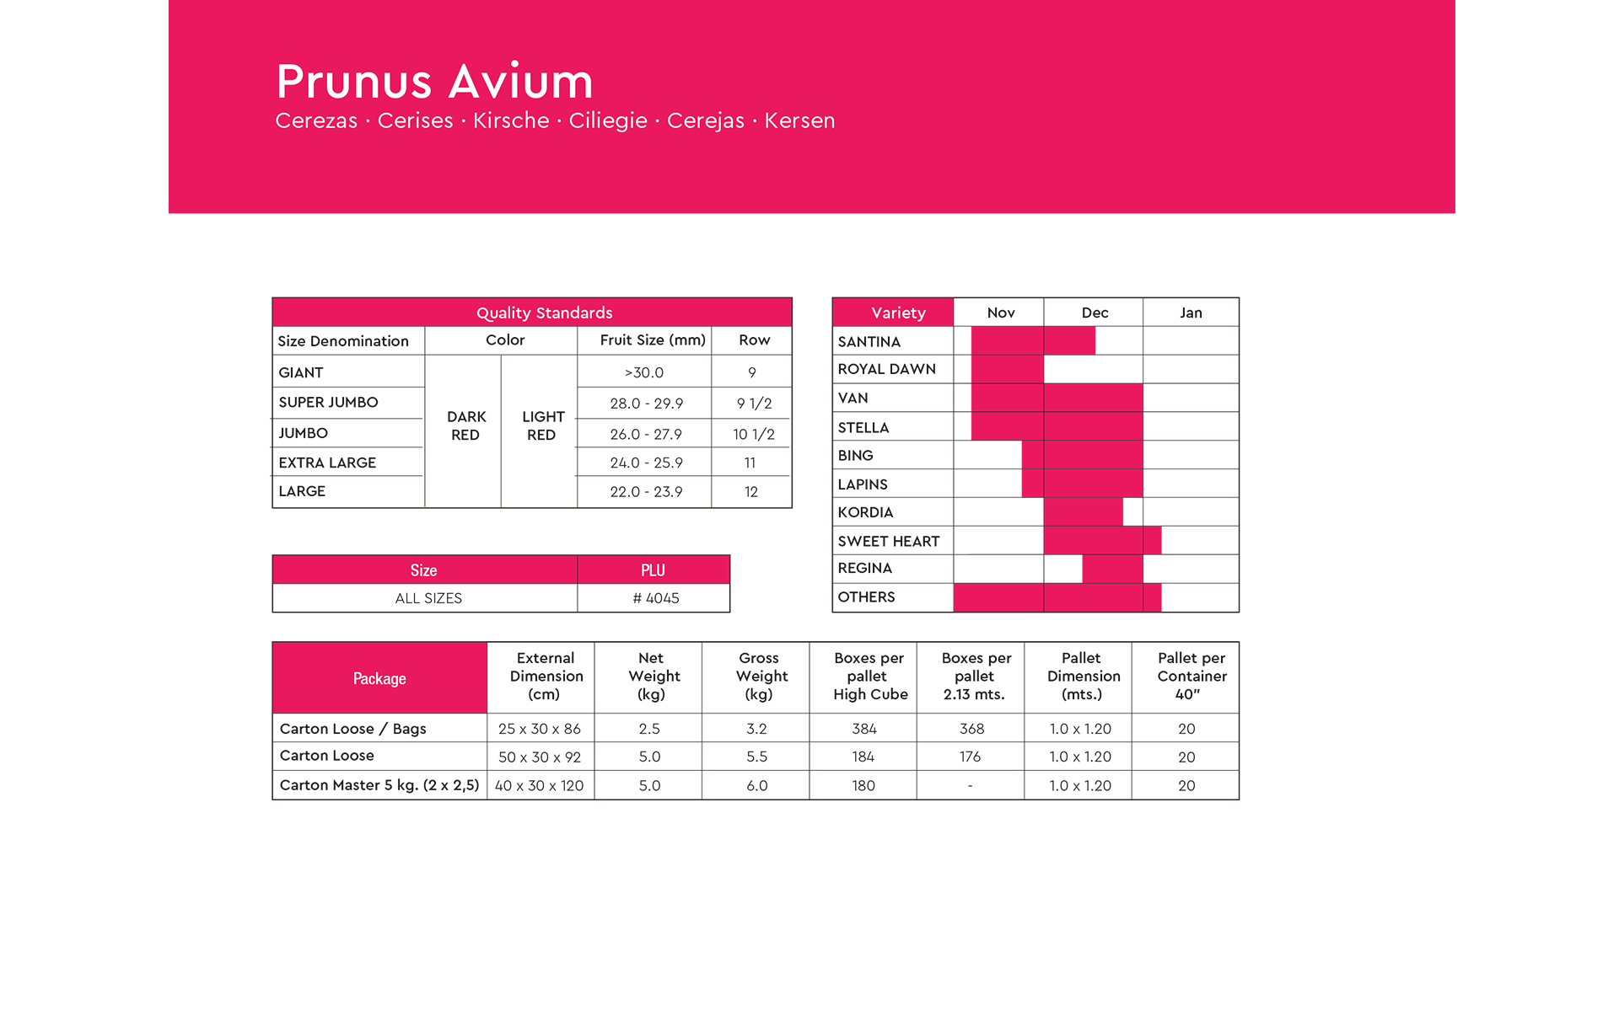Click boxes per pallet value 368

point(971,729)
